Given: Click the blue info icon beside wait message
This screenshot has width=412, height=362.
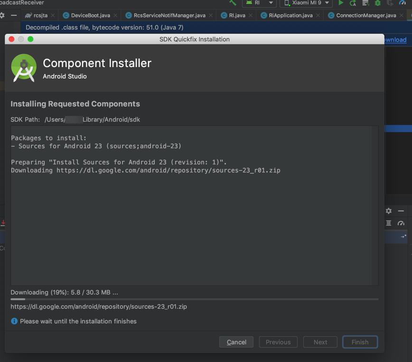Looking at the screenshot, I should [x=14, y=321].
